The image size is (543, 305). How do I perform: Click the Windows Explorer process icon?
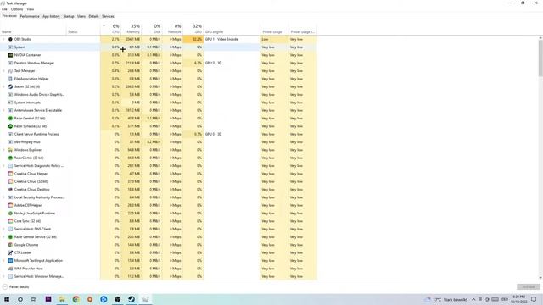pos(10,150)
